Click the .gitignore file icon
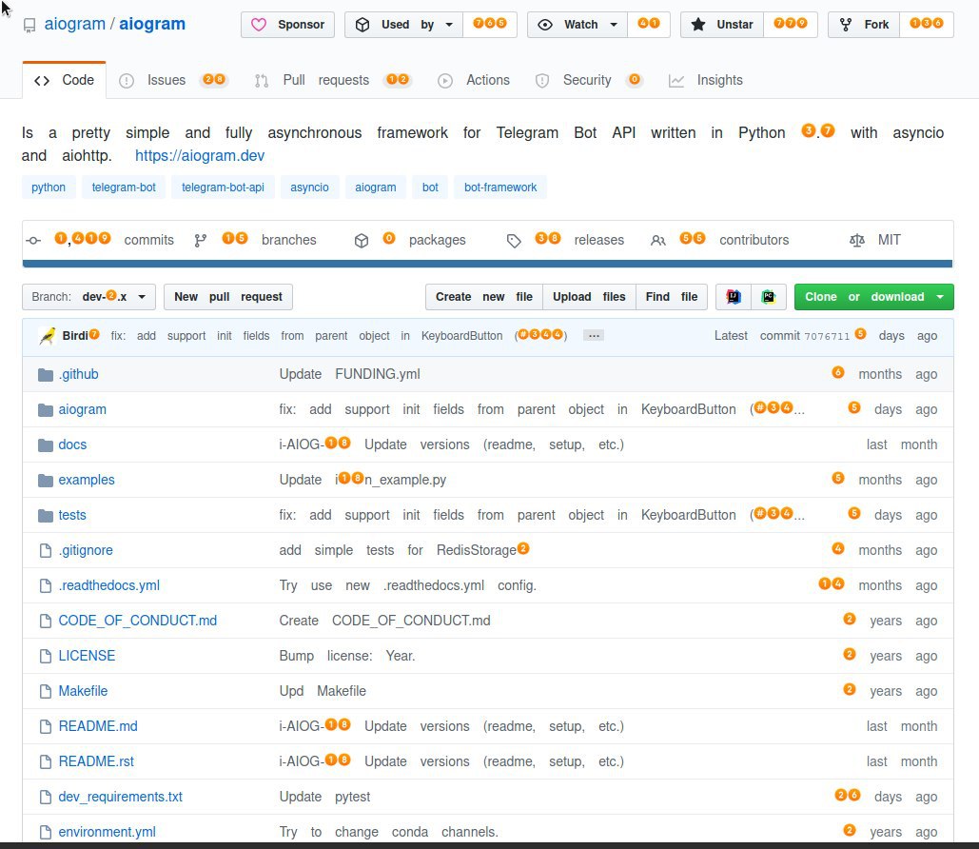Image resolution: width=979 pixels, height=849 pixels. (46, 550)
